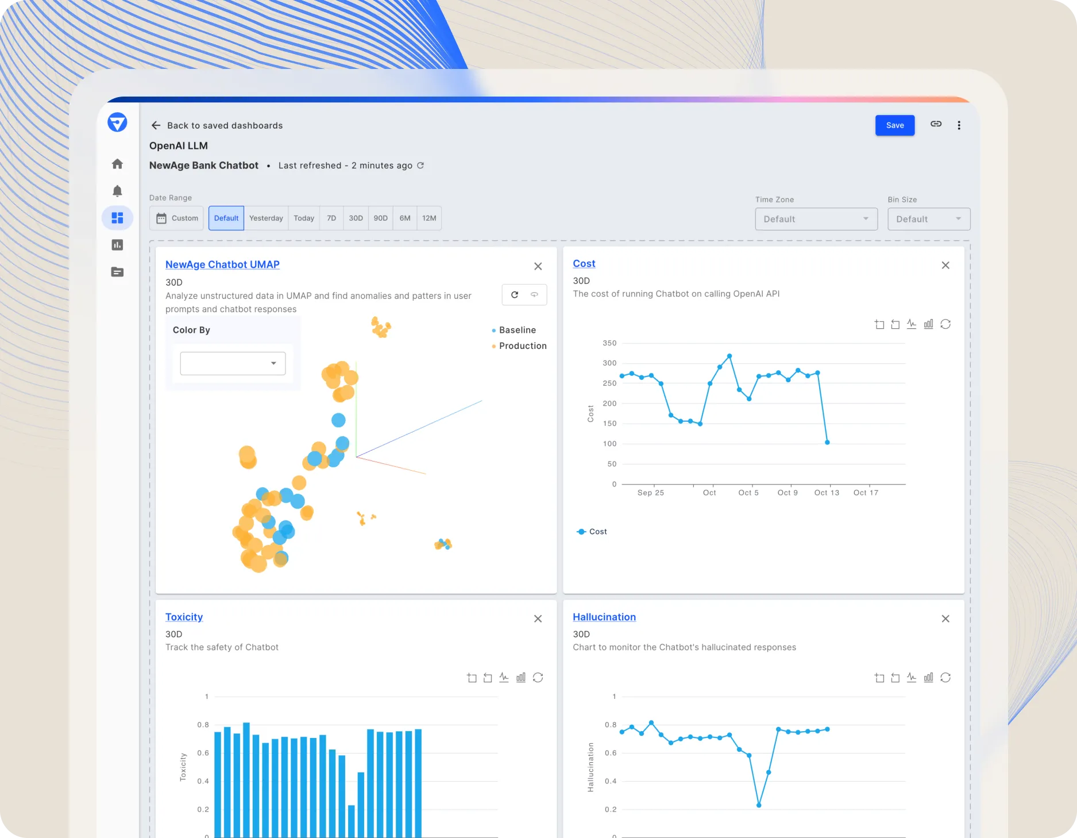Open the Time Zone dropdown
This screenshot has height=838, width=1077.
pyautogui.click(x=816, y=218)
